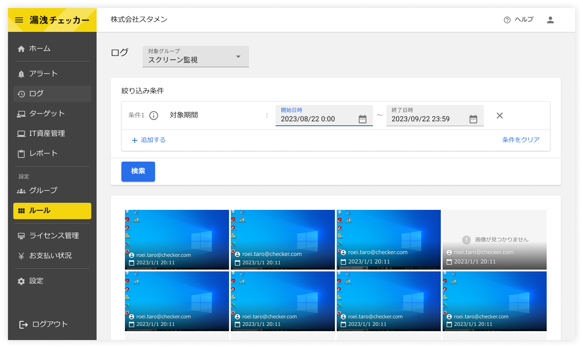583x348 pixels.
Task: Click the settings gear icon
Action: click(21, 281)
